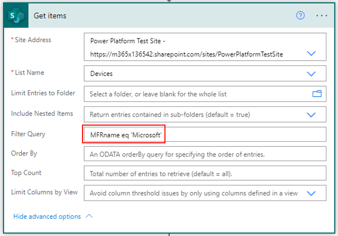Click the Get items action title
Viewport: 338px width, 236px height.
click(50, 16)
